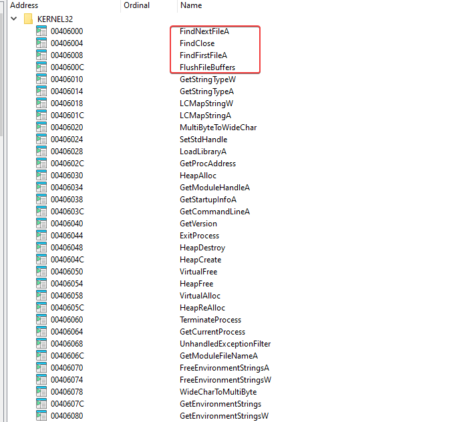Click import icon for address 0040602C
Screen dimensions: 473x422
tap(41, 164)
